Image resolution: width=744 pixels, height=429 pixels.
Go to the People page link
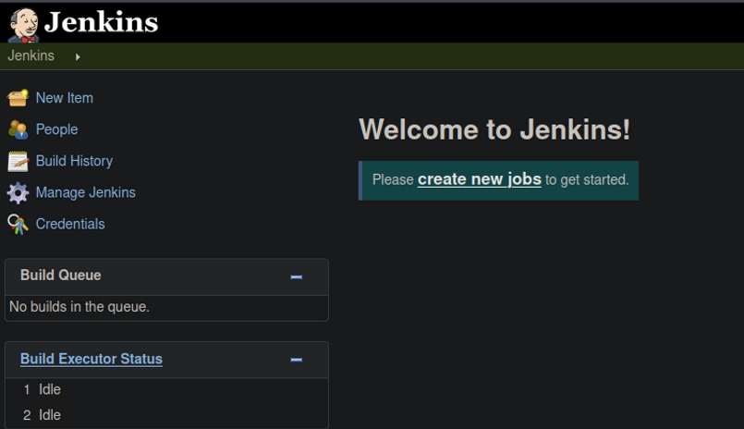click(56, 129)
